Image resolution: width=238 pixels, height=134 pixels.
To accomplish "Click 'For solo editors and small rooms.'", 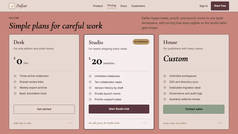I will 34,49.
